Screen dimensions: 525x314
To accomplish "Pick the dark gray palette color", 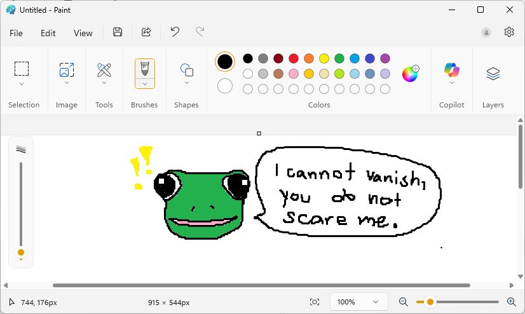I will (x=263, y=58).
